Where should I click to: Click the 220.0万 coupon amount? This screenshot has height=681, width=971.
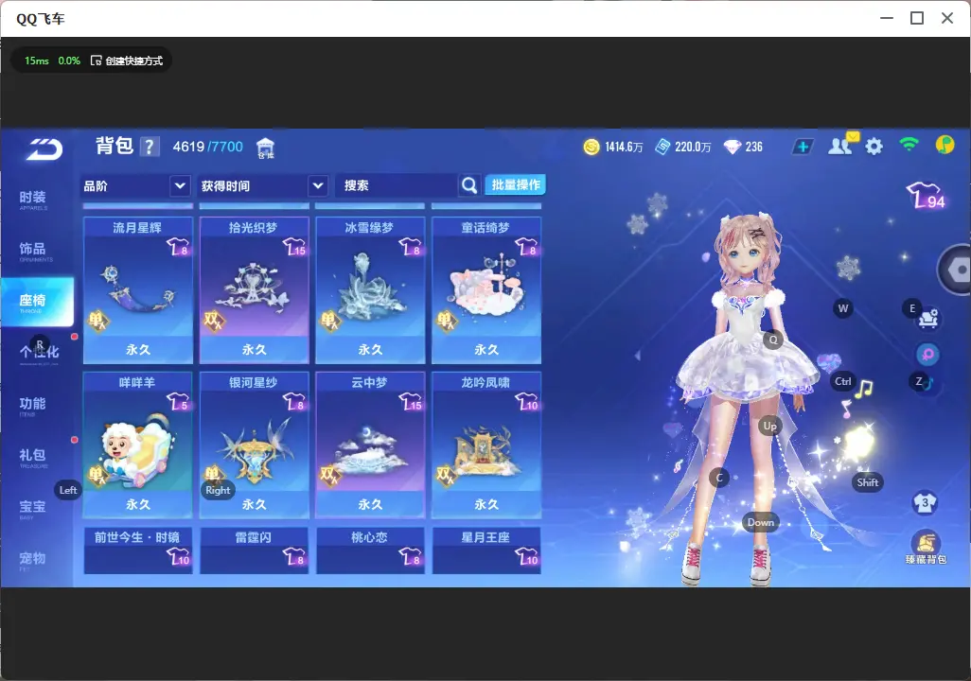tap(693, 148)
